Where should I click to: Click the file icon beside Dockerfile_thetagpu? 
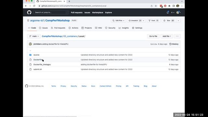(30, 64)
